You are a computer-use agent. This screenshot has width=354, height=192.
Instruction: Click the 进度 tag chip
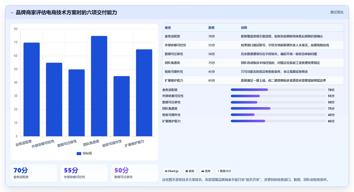point(206,171)
